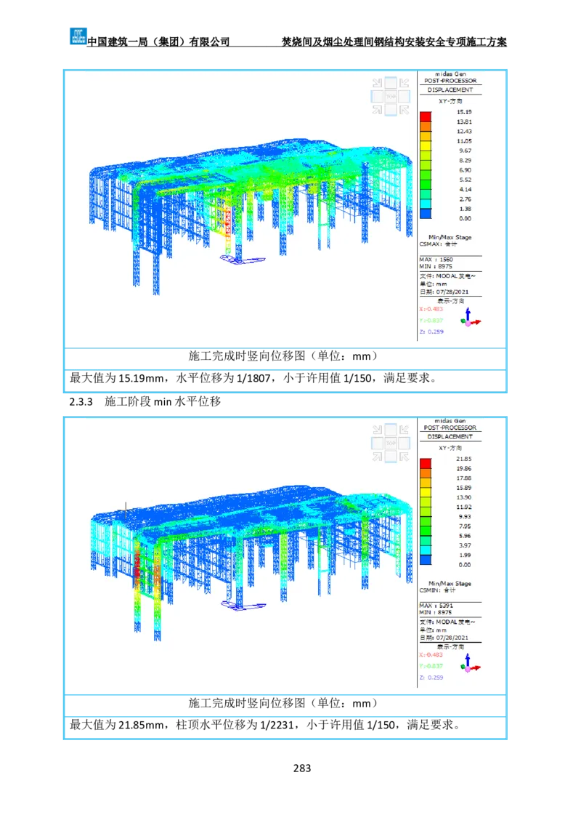The width and height of the screenshot is (581, 823).
Task: Click top-left diagonal arrow of upper view cube
Action: pos(377,83)
